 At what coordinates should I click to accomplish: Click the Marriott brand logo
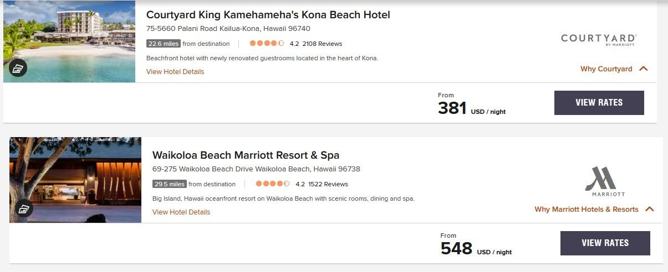605,181
